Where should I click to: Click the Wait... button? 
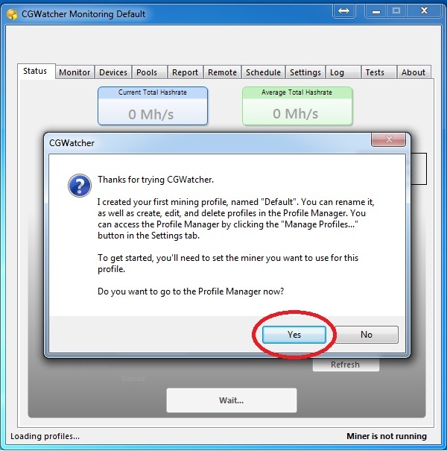pyautogui.click(x=231, y=400)
